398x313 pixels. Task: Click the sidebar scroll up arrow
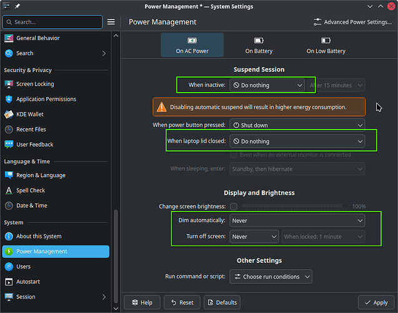pyautogui.click(x=116, y=36)
